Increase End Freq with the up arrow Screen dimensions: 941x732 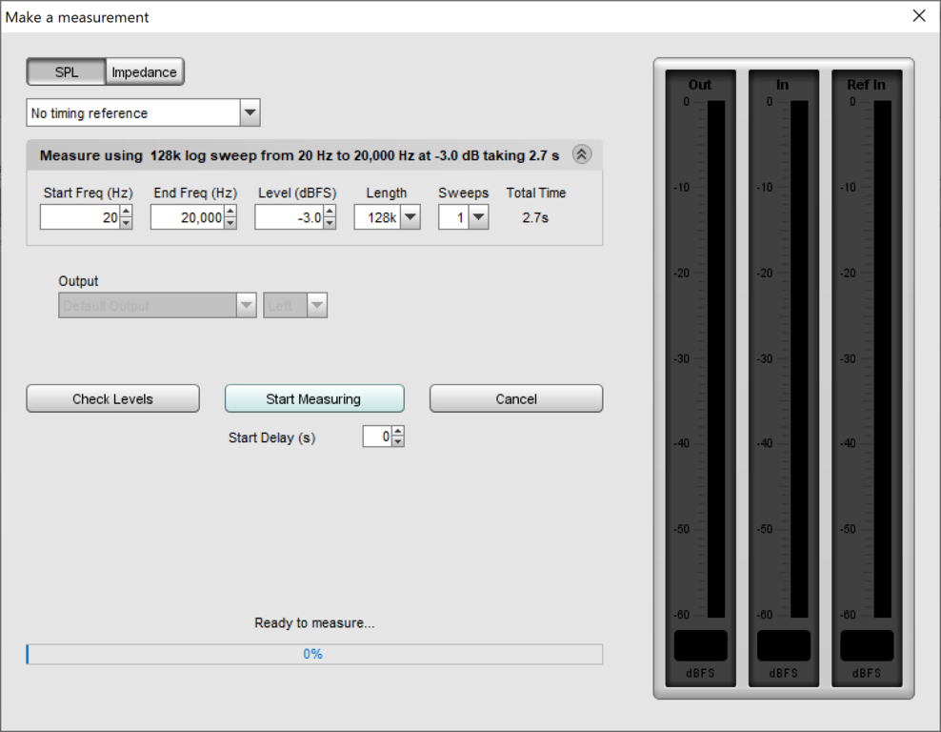pyautogui.click(x=230, y=212)
